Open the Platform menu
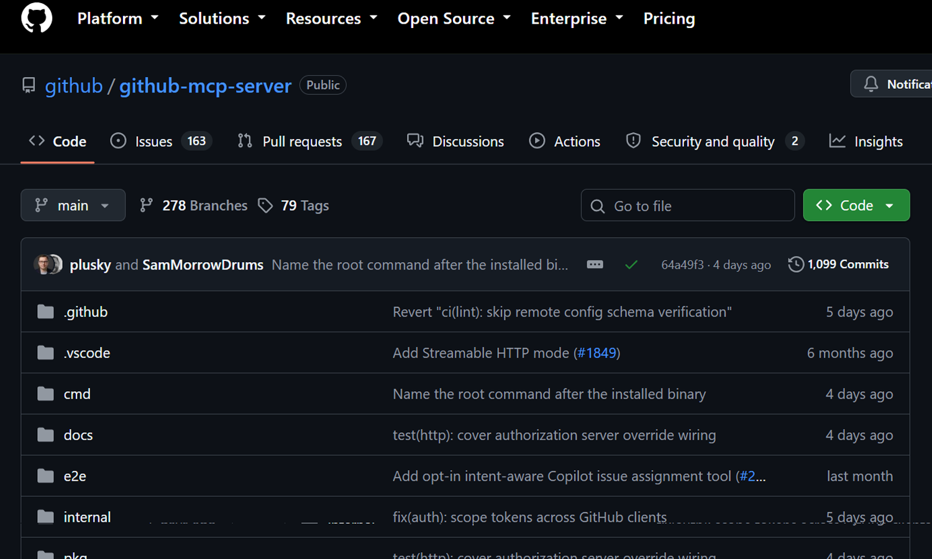 [117, 19]
